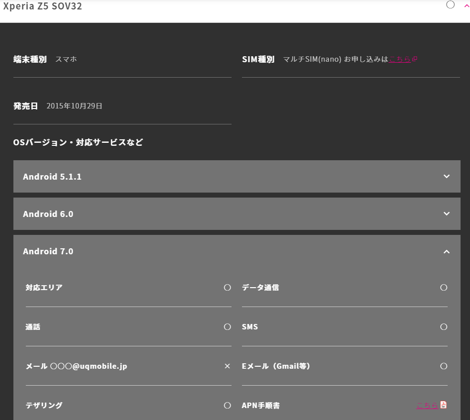The image size is (470, 420).
Task: Click the circle icon for Eメール (Gmail等)
Action: pyautogui.click(x=444, y=366)
